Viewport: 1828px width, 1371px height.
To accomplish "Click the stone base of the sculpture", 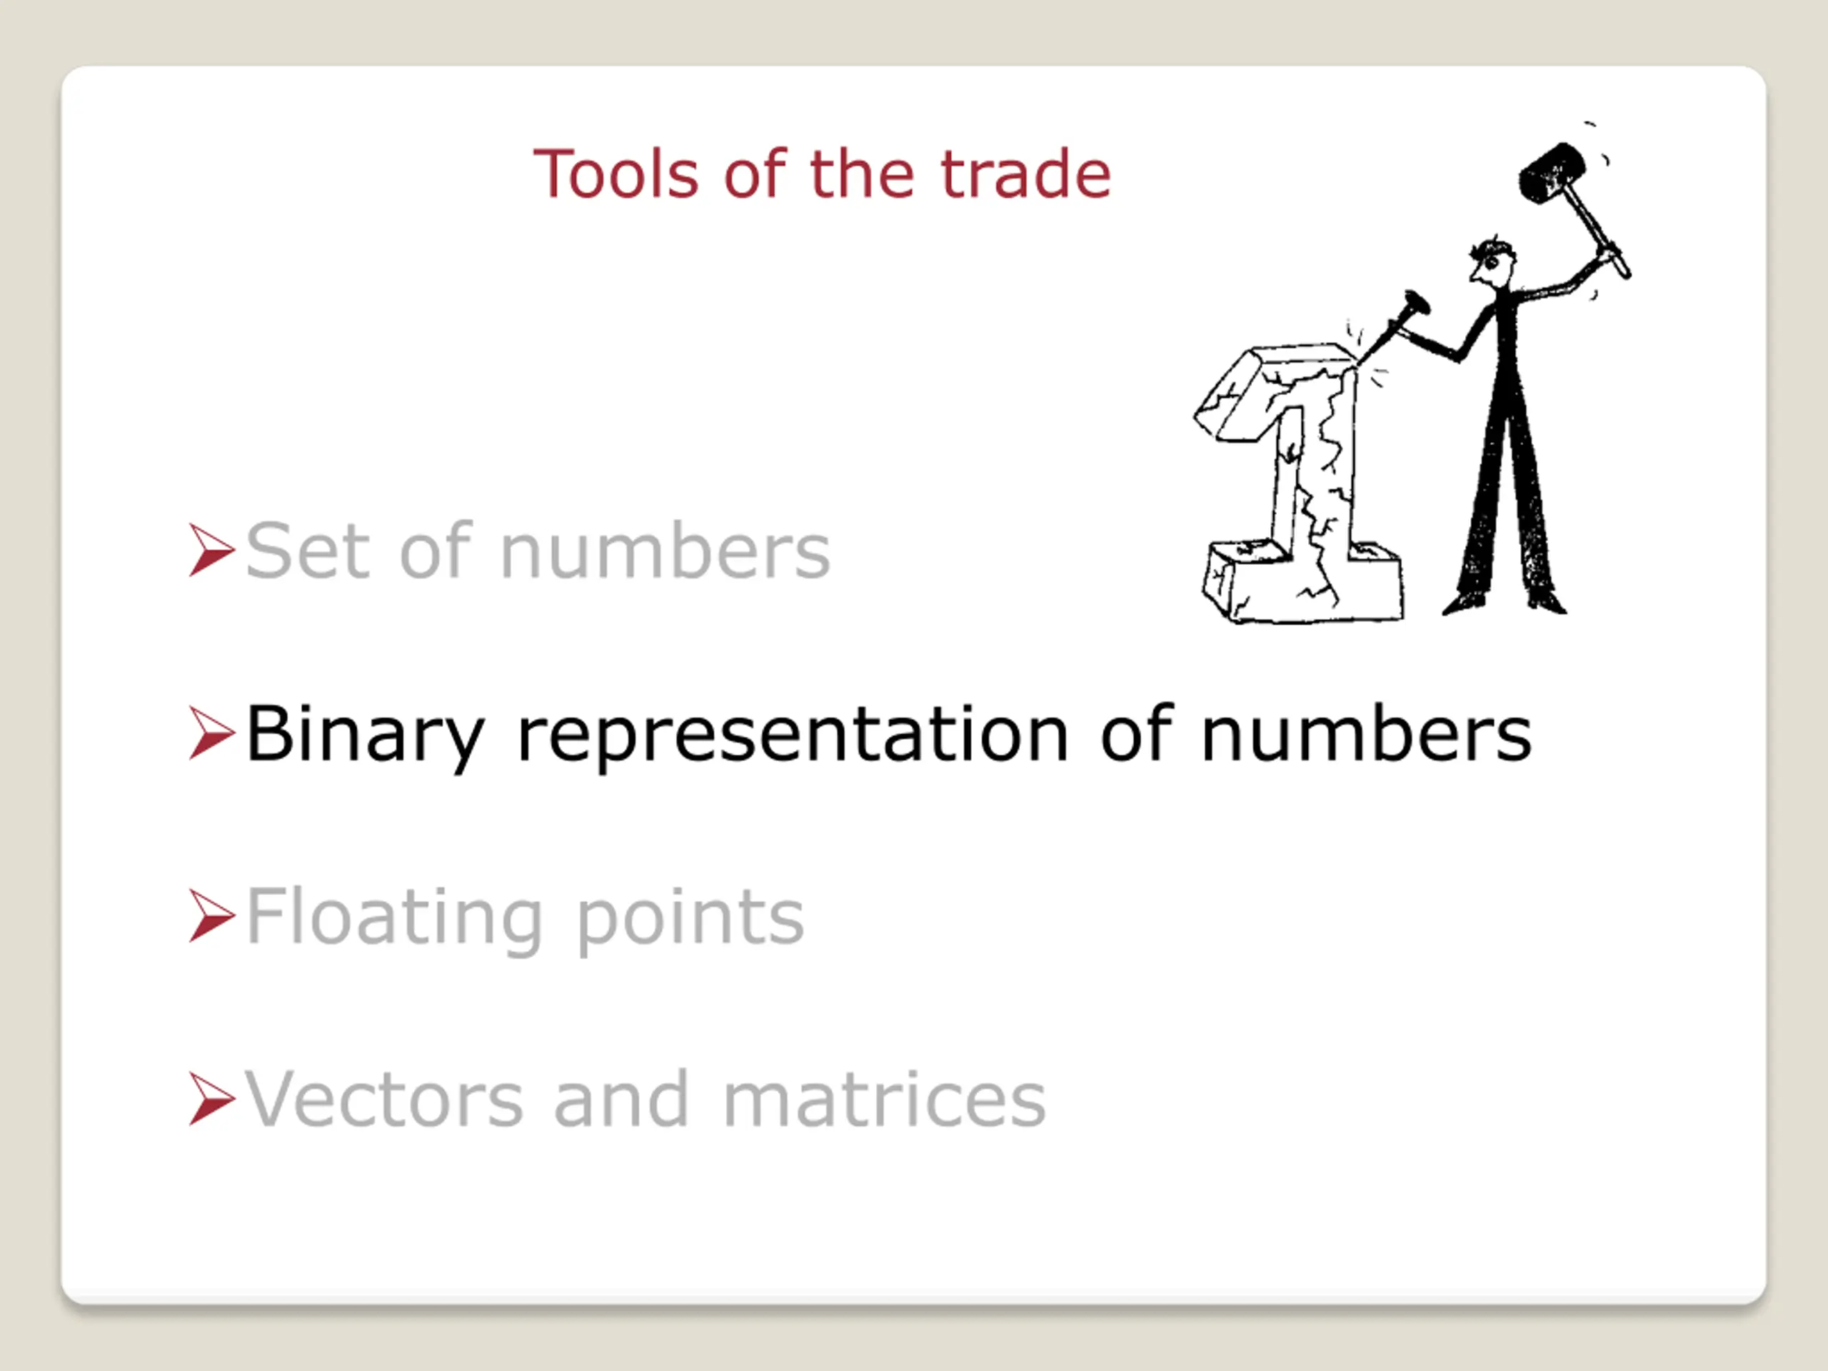I will [1302, 583].
